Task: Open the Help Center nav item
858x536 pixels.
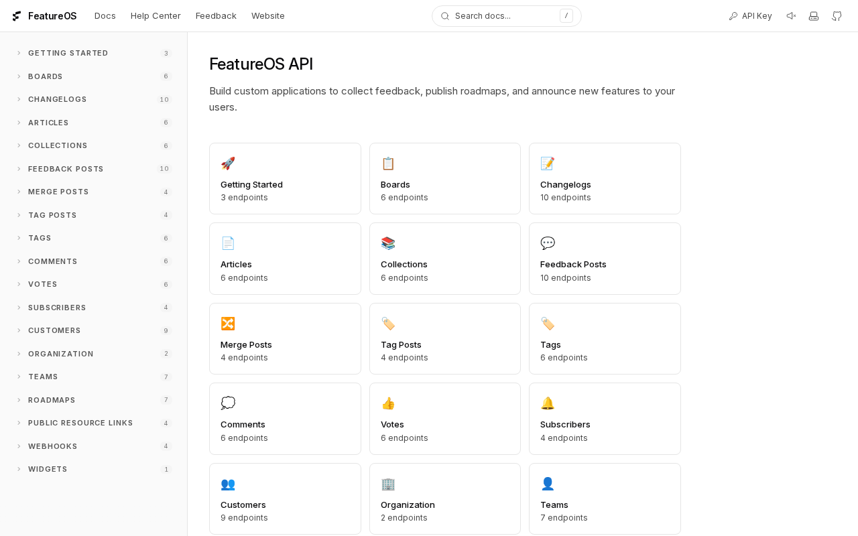Action: pyautogui.click(x=156, y=16)
